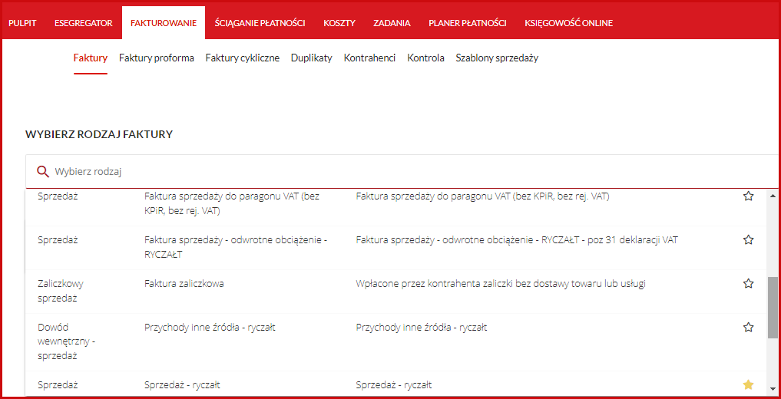The width and height of the screenshot is (781, 399).
Task: Click the scrollbar down arrow
Action: pos(773,388)
